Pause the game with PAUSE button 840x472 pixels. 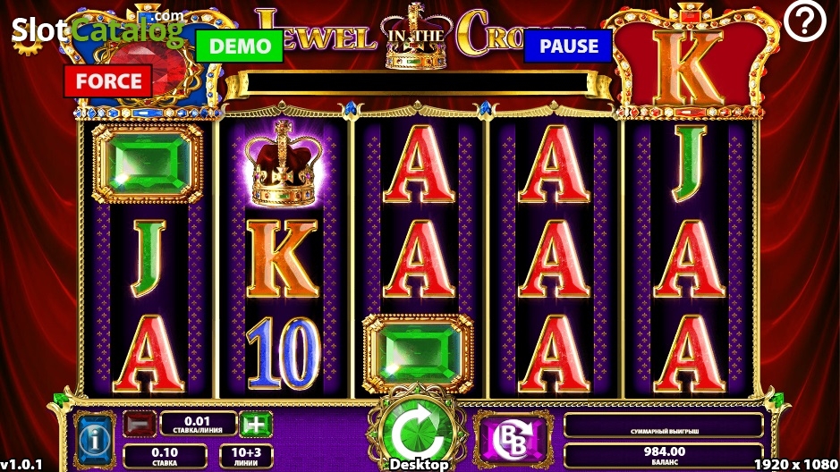click(568, 46)
